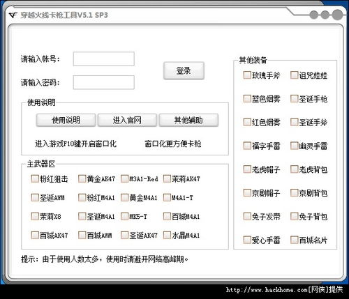Tick the 玫瑰手斧 checkbox
This screenshot has width=349, height=299.
[x=247, y=75]
